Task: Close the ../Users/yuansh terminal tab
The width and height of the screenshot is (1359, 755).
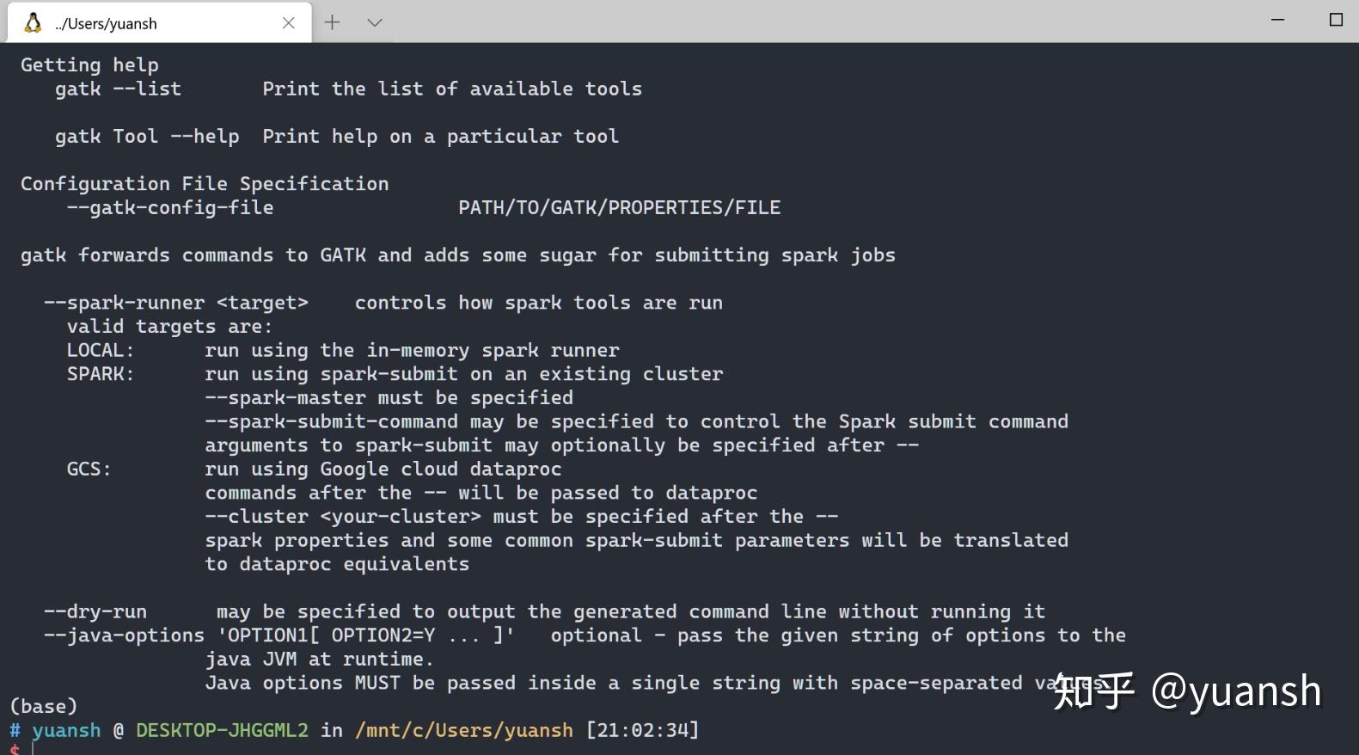Action: pos(289,23)
